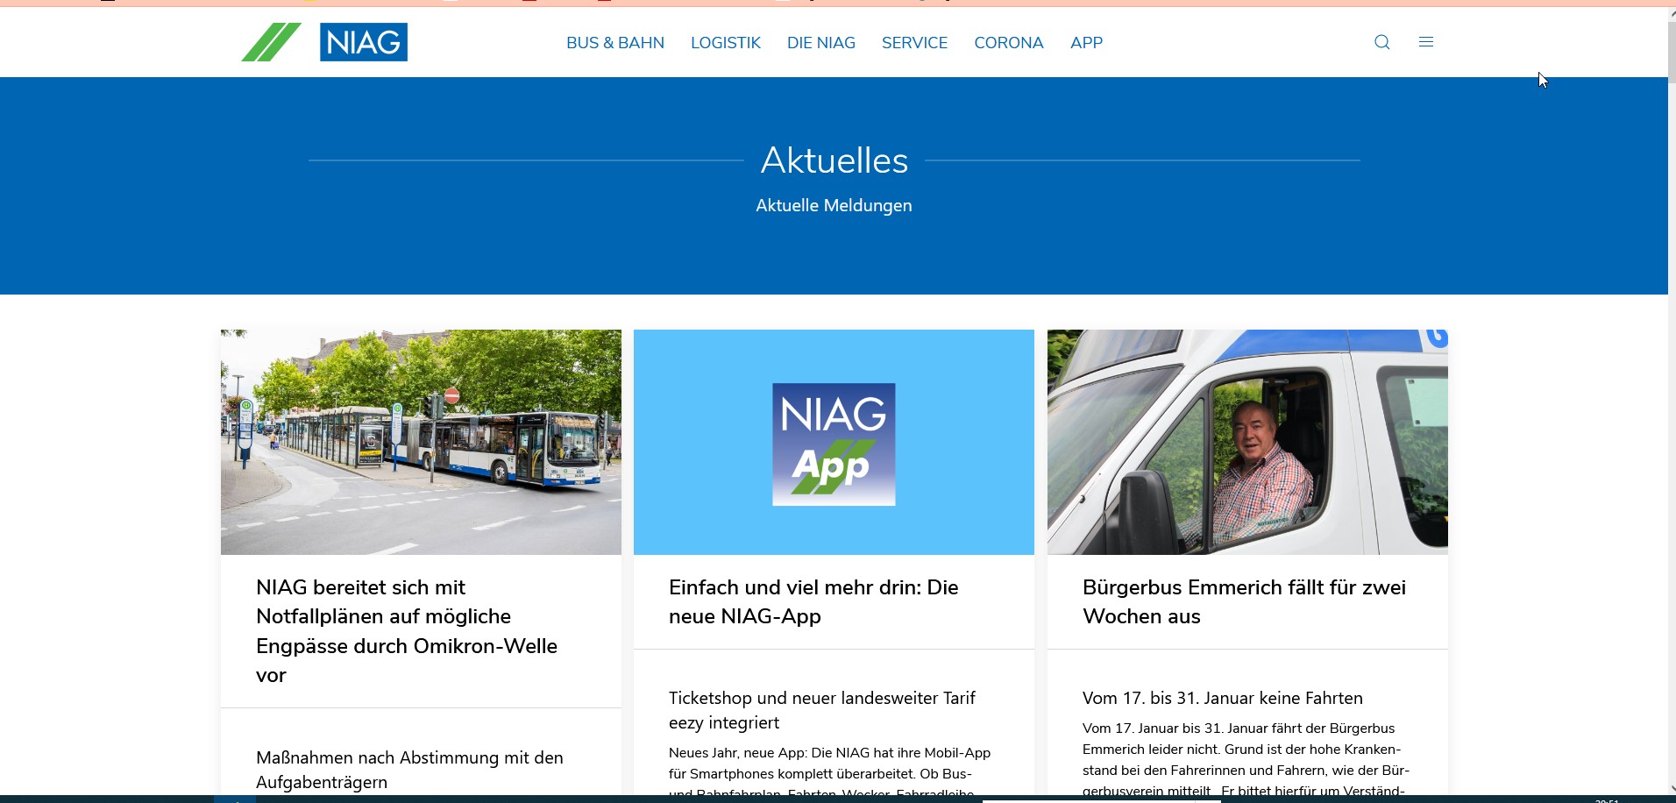Open the NIAG App image thumbnail

(x=834, y=442)
